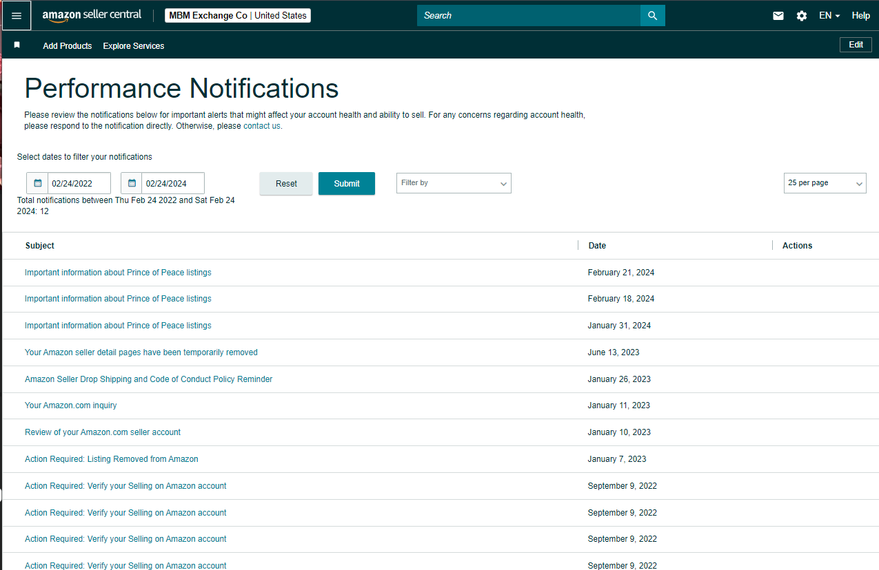Open Prince of Peace notification from January 31, 2024

pyautogui.click(x=118, y=326)
